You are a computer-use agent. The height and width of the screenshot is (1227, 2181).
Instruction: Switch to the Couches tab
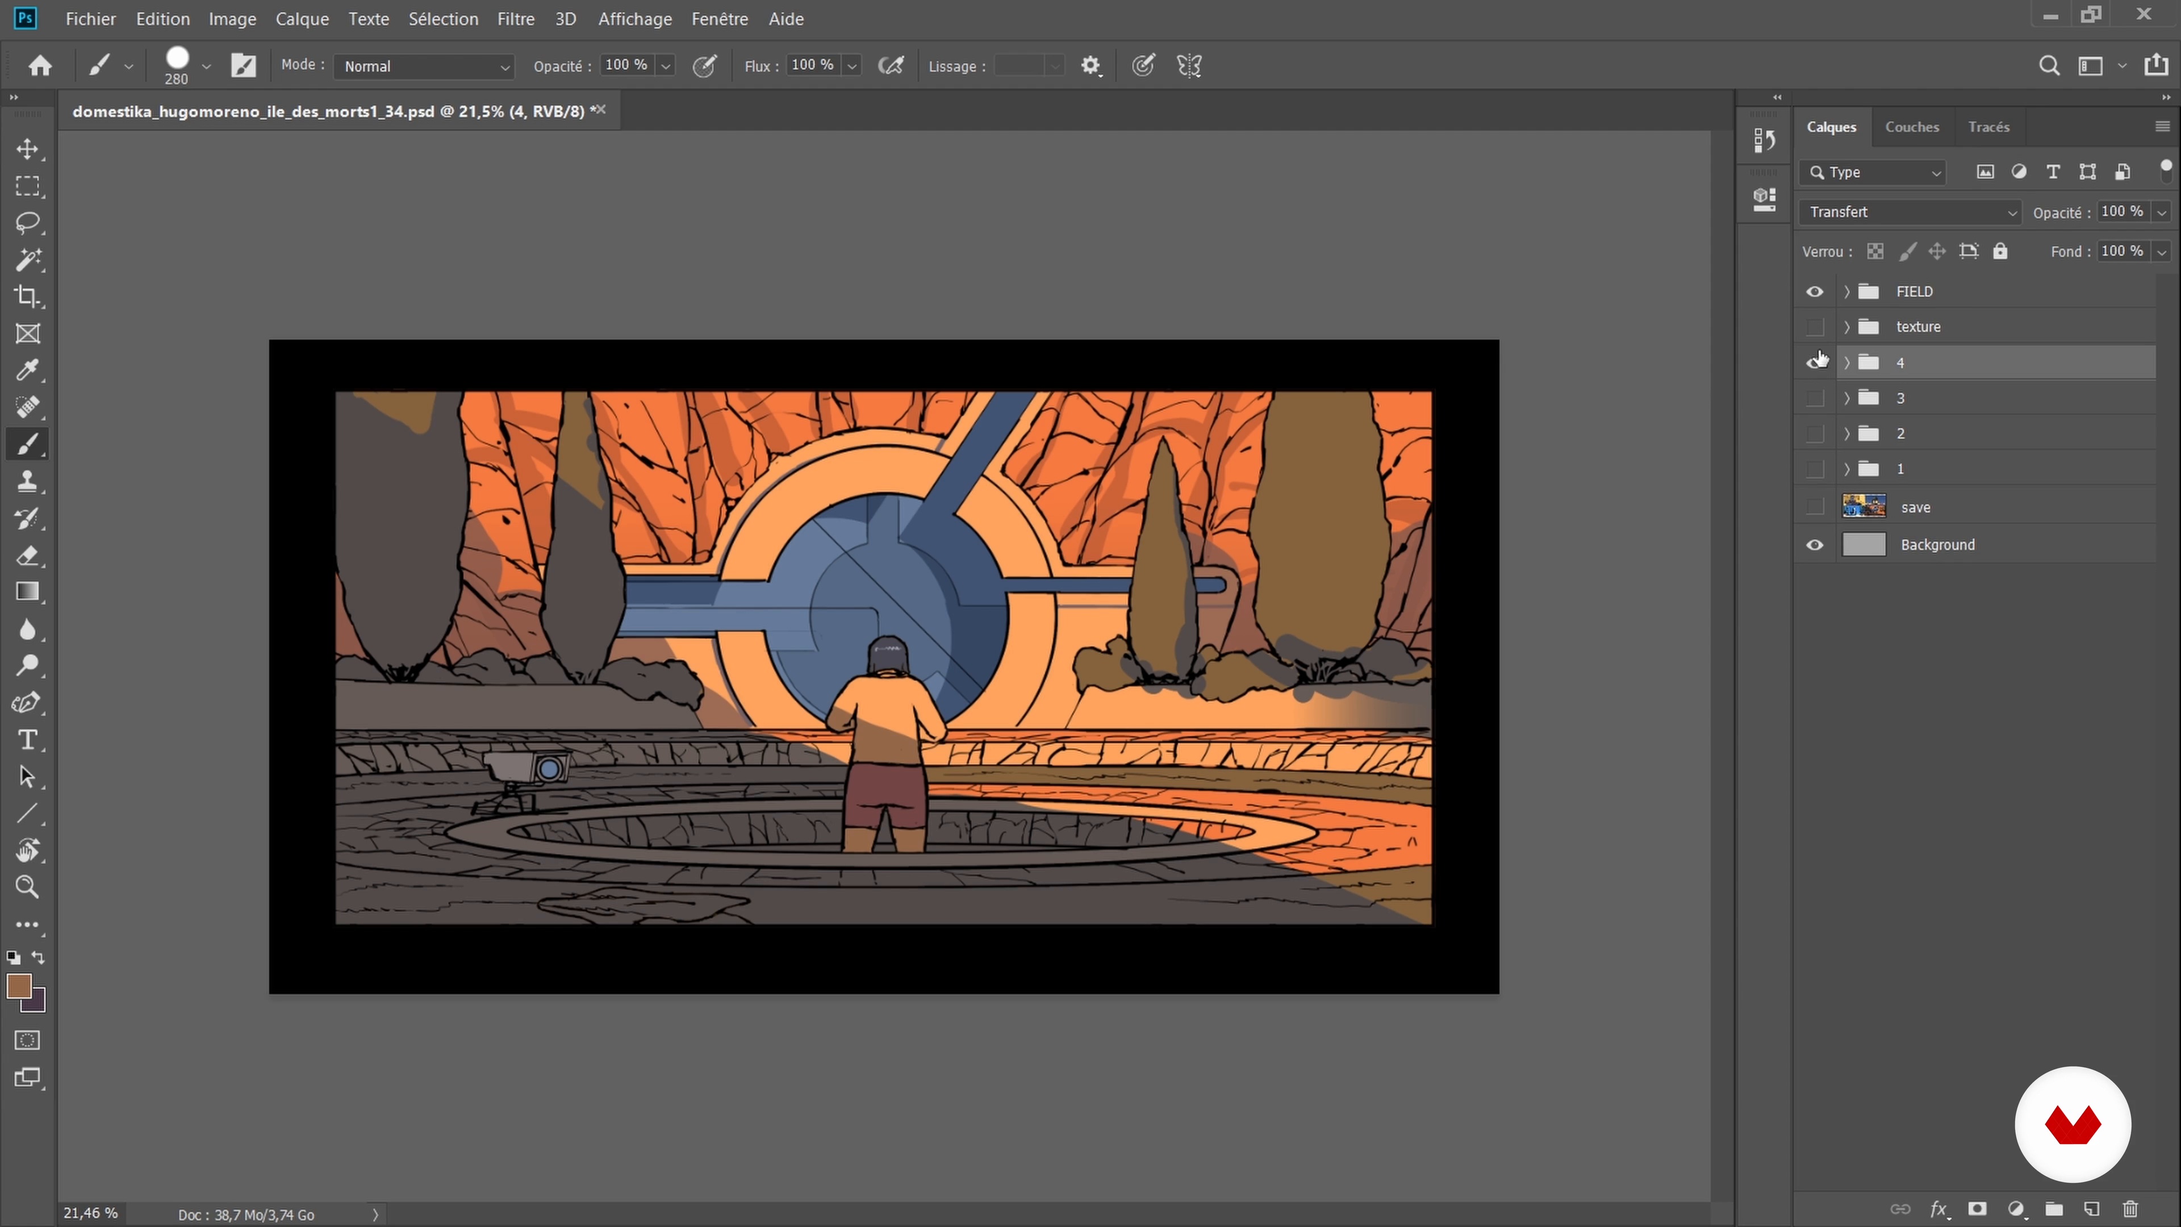pos(1912,127)
